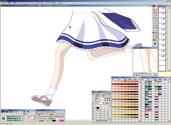Activate the magnifier zoom tool
The image size is (171, 125).
tap(156, 20)
